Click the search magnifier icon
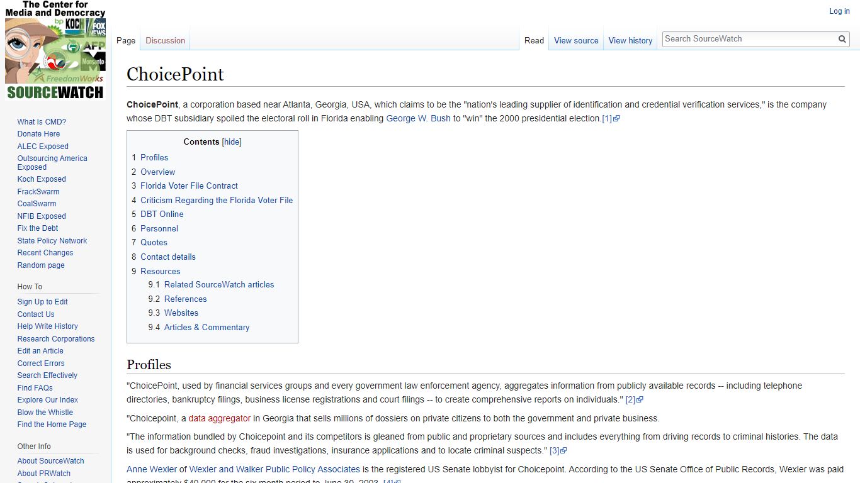 point(842,39)
